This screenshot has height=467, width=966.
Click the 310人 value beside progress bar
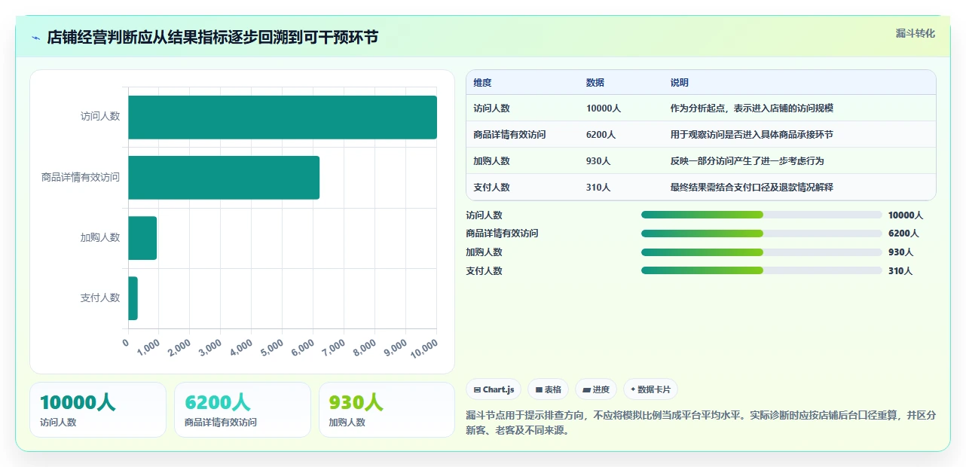900,271
